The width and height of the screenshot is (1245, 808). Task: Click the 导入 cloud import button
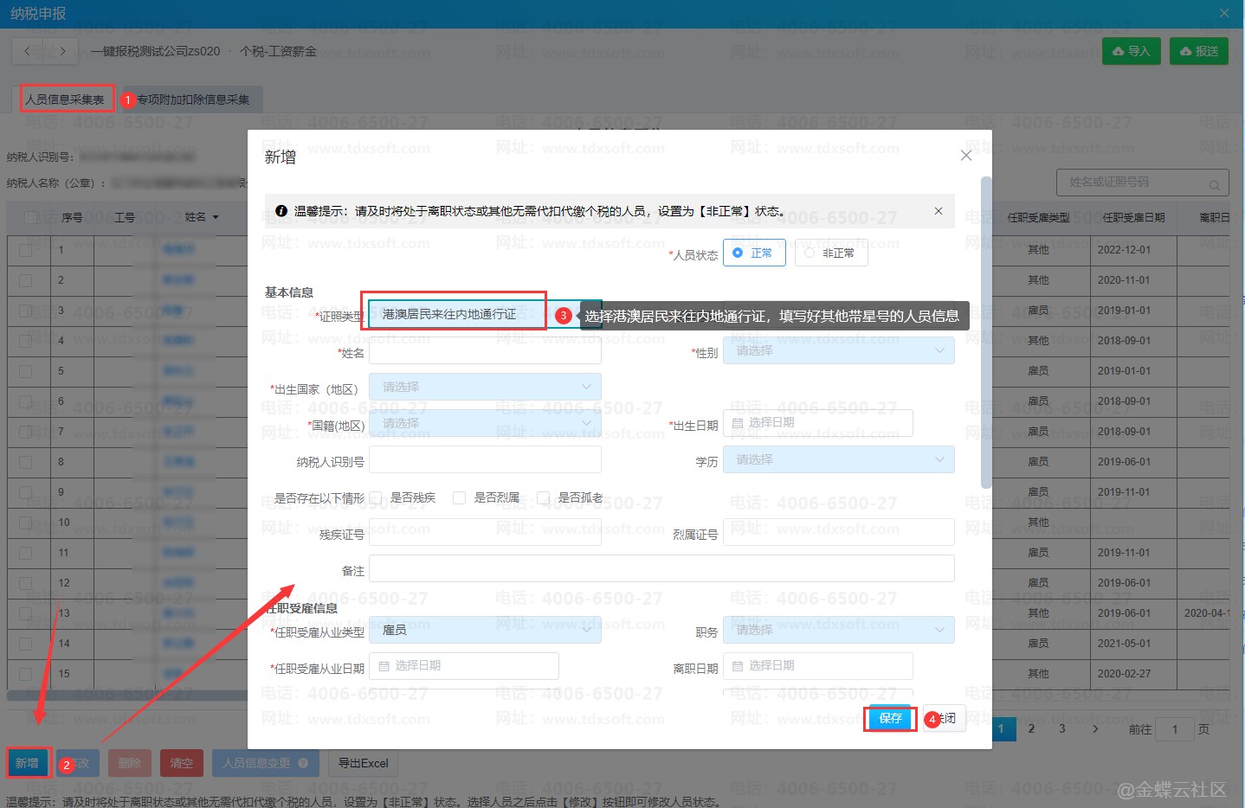[1131, 52]
